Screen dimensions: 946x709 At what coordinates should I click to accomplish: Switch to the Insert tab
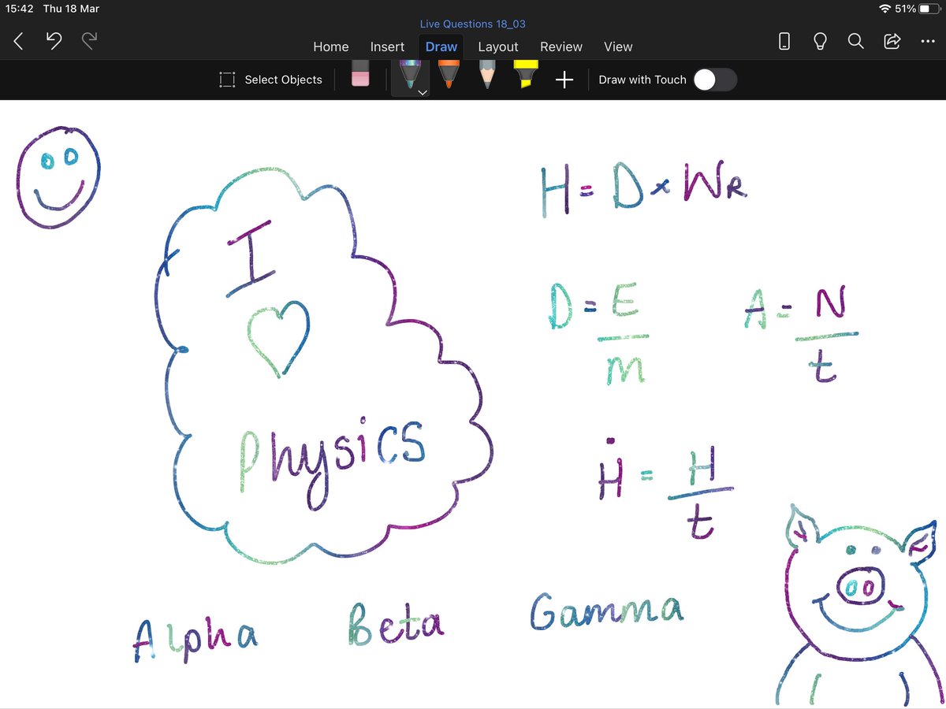pyautogui.click(x=387, y=46)
